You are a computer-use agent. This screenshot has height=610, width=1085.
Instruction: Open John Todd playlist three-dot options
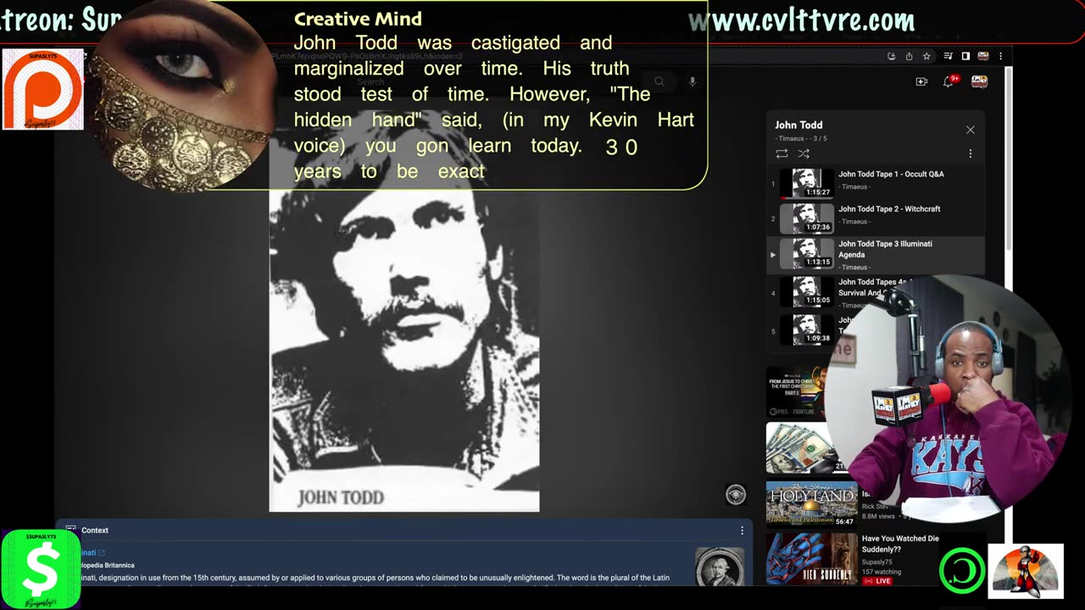[971, 153]
